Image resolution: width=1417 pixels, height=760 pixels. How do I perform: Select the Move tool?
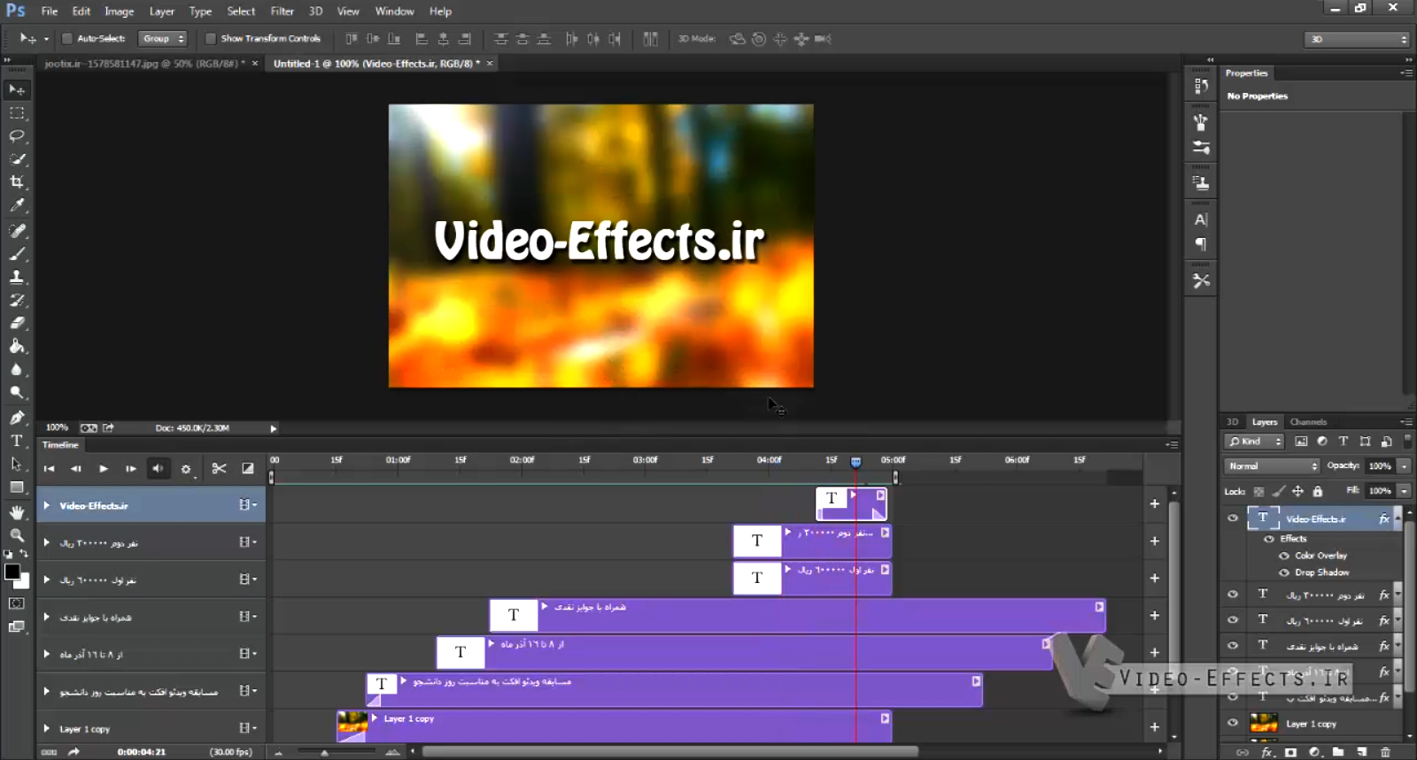(17, 90)
